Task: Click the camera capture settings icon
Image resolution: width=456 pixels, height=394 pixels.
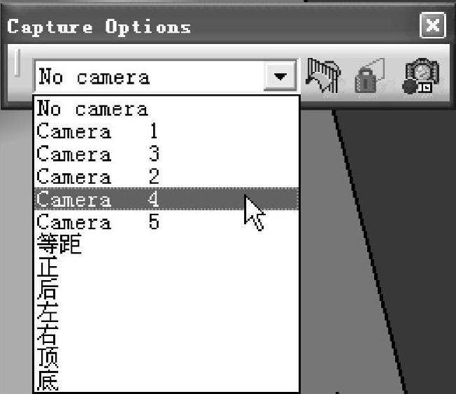Action: (x=421, y=75)
